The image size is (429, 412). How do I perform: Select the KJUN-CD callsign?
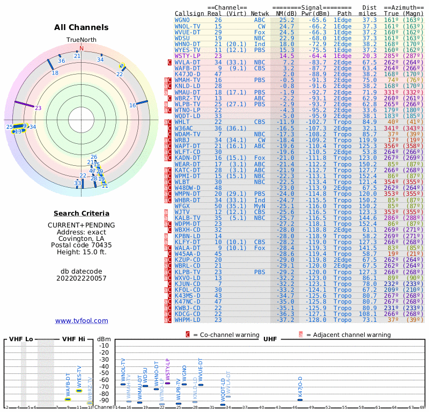pyautogui.click(x=187, y=284)
